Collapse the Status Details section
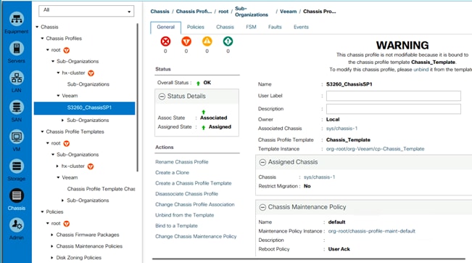 point(162,96)
